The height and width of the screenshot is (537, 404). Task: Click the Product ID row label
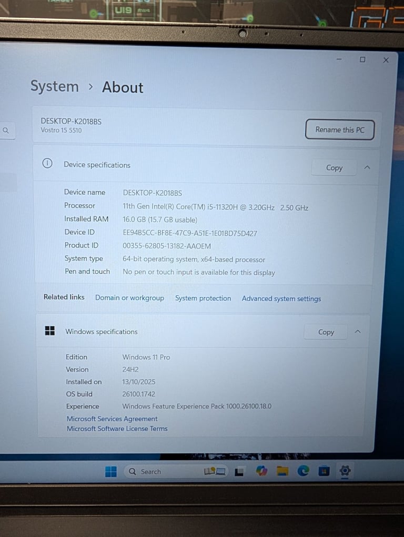point(82,245)
